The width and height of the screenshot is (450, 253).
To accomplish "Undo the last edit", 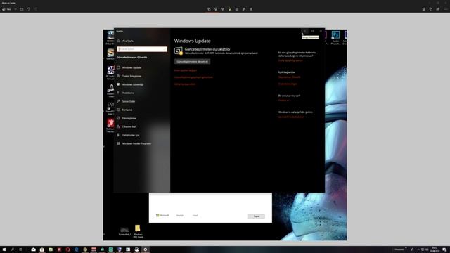I will (28, 9).
